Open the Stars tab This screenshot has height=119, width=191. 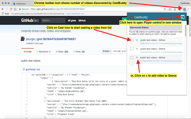click(x=62, y=51)
